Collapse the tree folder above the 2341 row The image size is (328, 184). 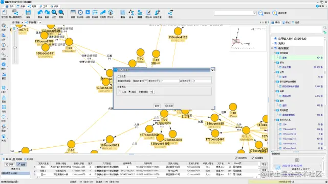(x=275, y=120)
